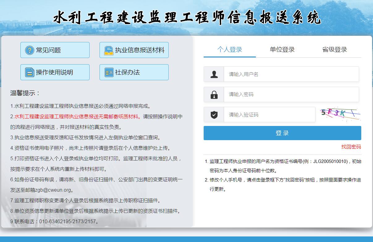373x242 pixels.
Task: Click the blue 登录 button
Action: (282, 133)
